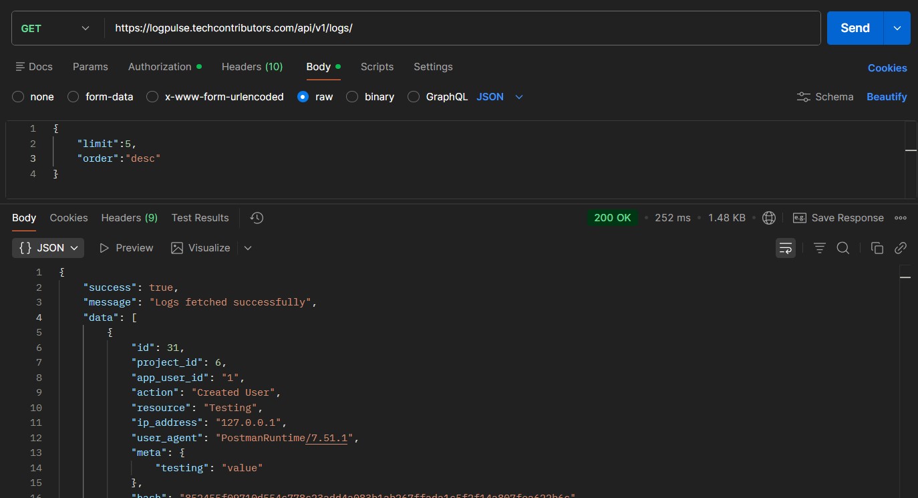The height and width of the screenshot is (498, 918).
Task: Open three-dots menu beside Save Response
Action: (900, 217)
